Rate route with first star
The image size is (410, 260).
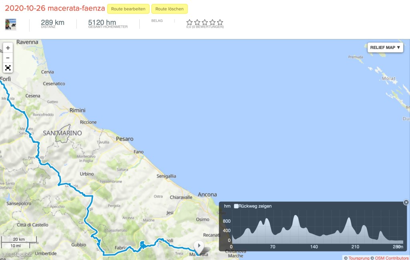click(189, 22)
